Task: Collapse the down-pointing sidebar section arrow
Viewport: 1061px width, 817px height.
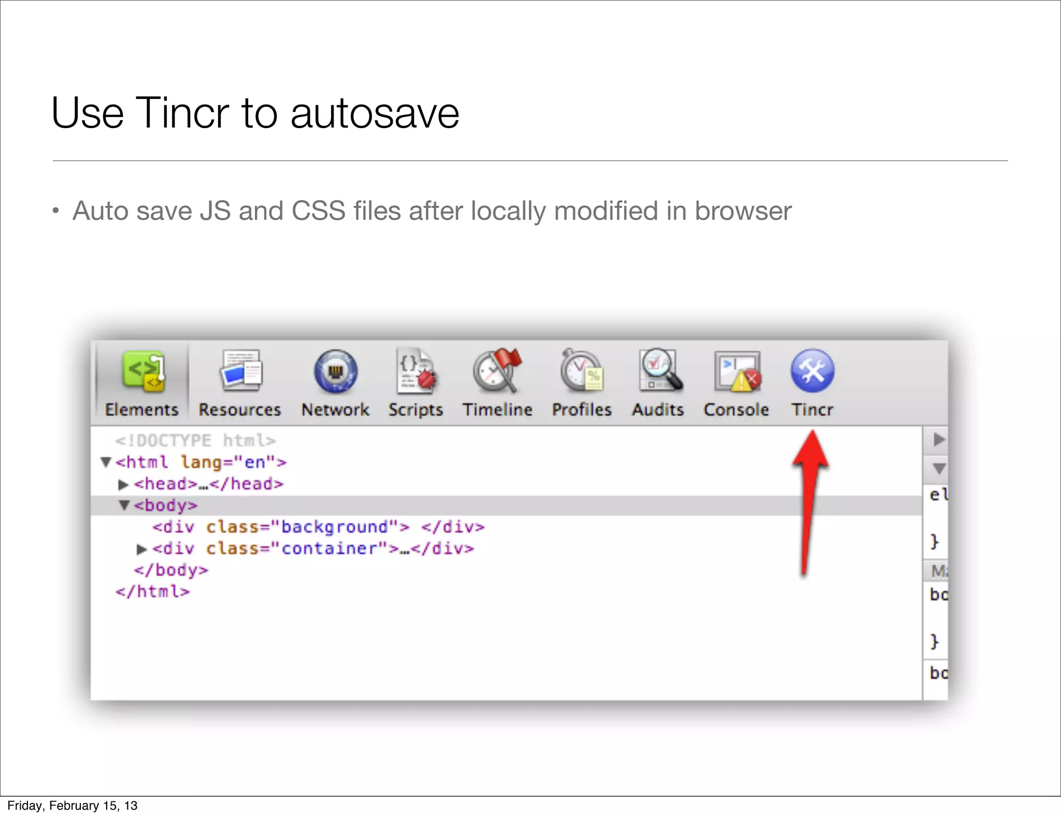Action: pos(939,469)
